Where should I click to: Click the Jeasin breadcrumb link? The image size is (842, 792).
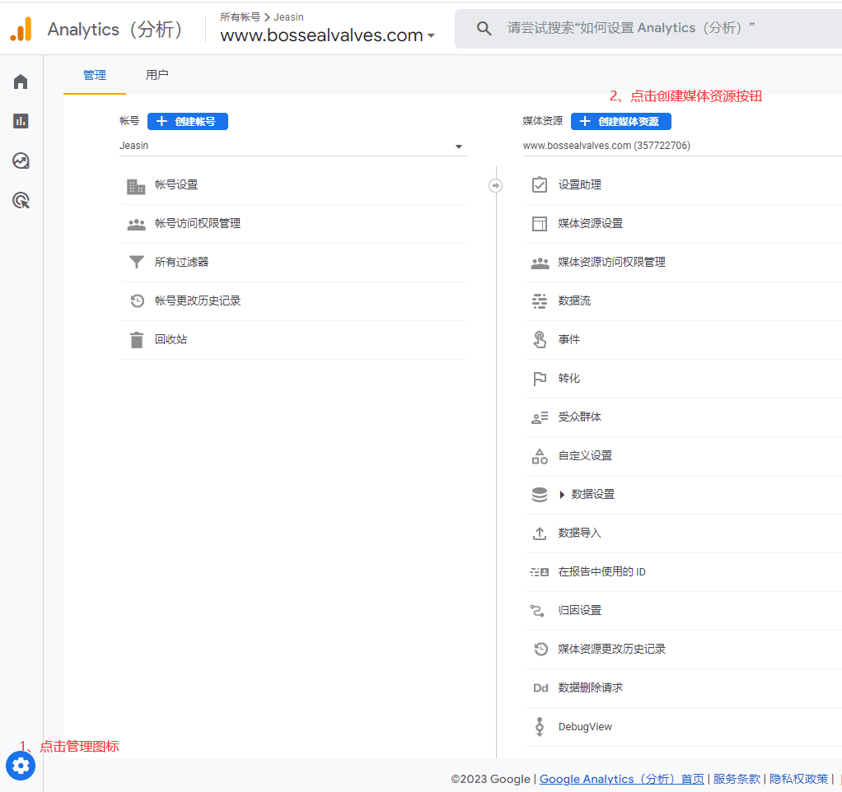point(288,17)
